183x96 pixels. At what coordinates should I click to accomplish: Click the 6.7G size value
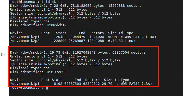pyautogui.click(x=112, y=41)
